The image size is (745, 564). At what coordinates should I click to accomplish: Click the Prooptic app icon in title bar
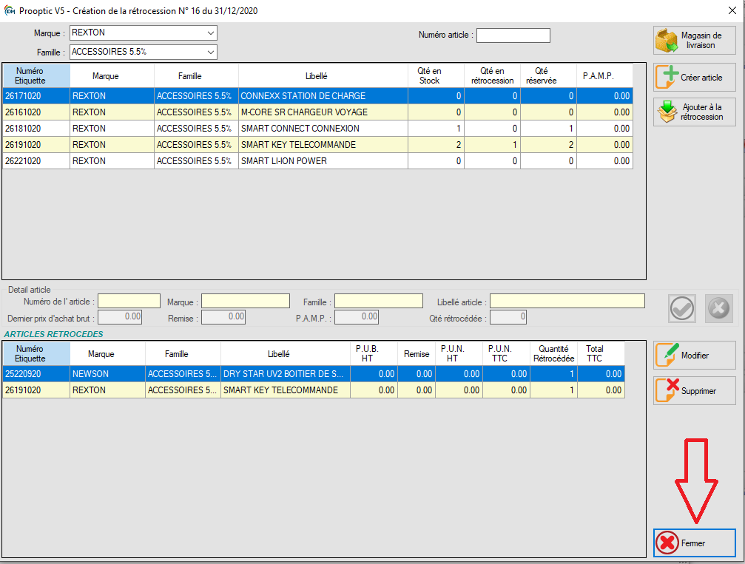coord(10,10)
